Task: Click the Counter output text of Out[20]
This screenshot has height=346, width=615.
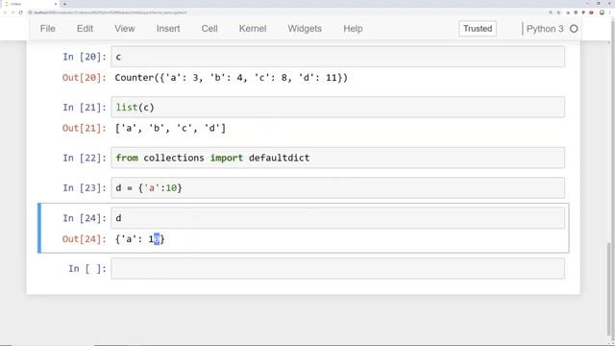Action: click(x=231, y=78)
